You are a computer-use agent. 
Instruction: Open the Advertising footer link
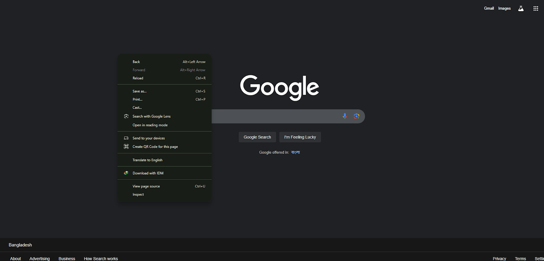click(39, 259)
